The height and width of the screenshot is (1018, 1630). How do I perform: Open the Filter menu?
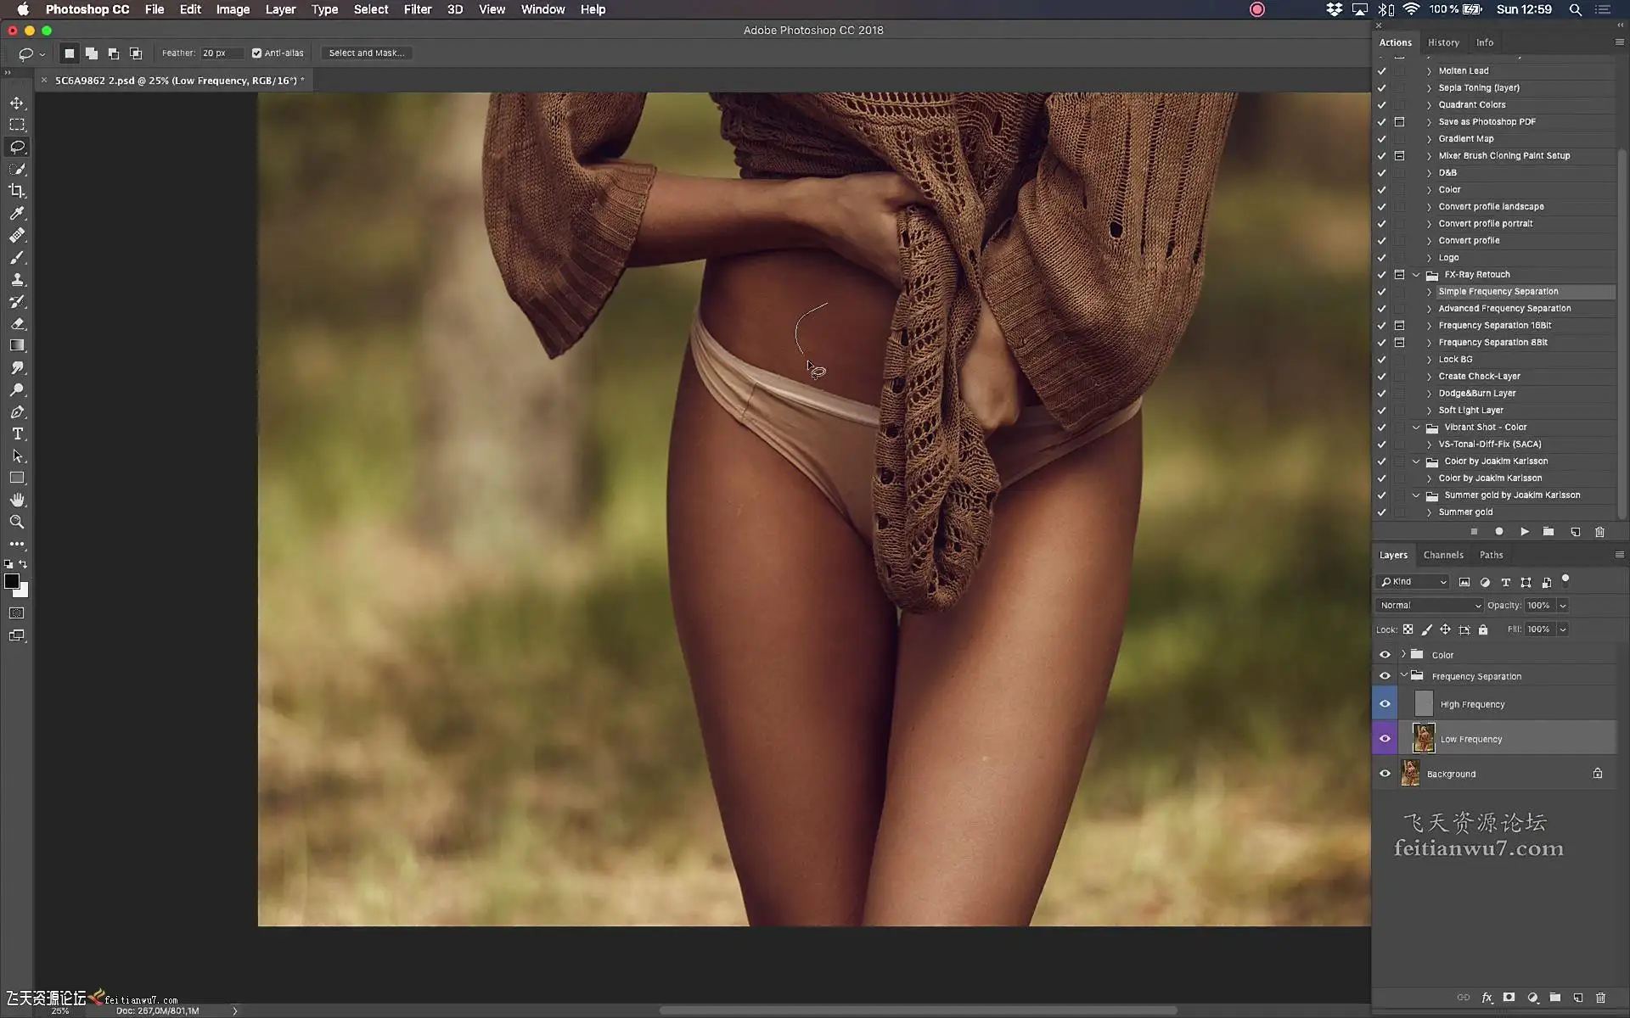417,9
